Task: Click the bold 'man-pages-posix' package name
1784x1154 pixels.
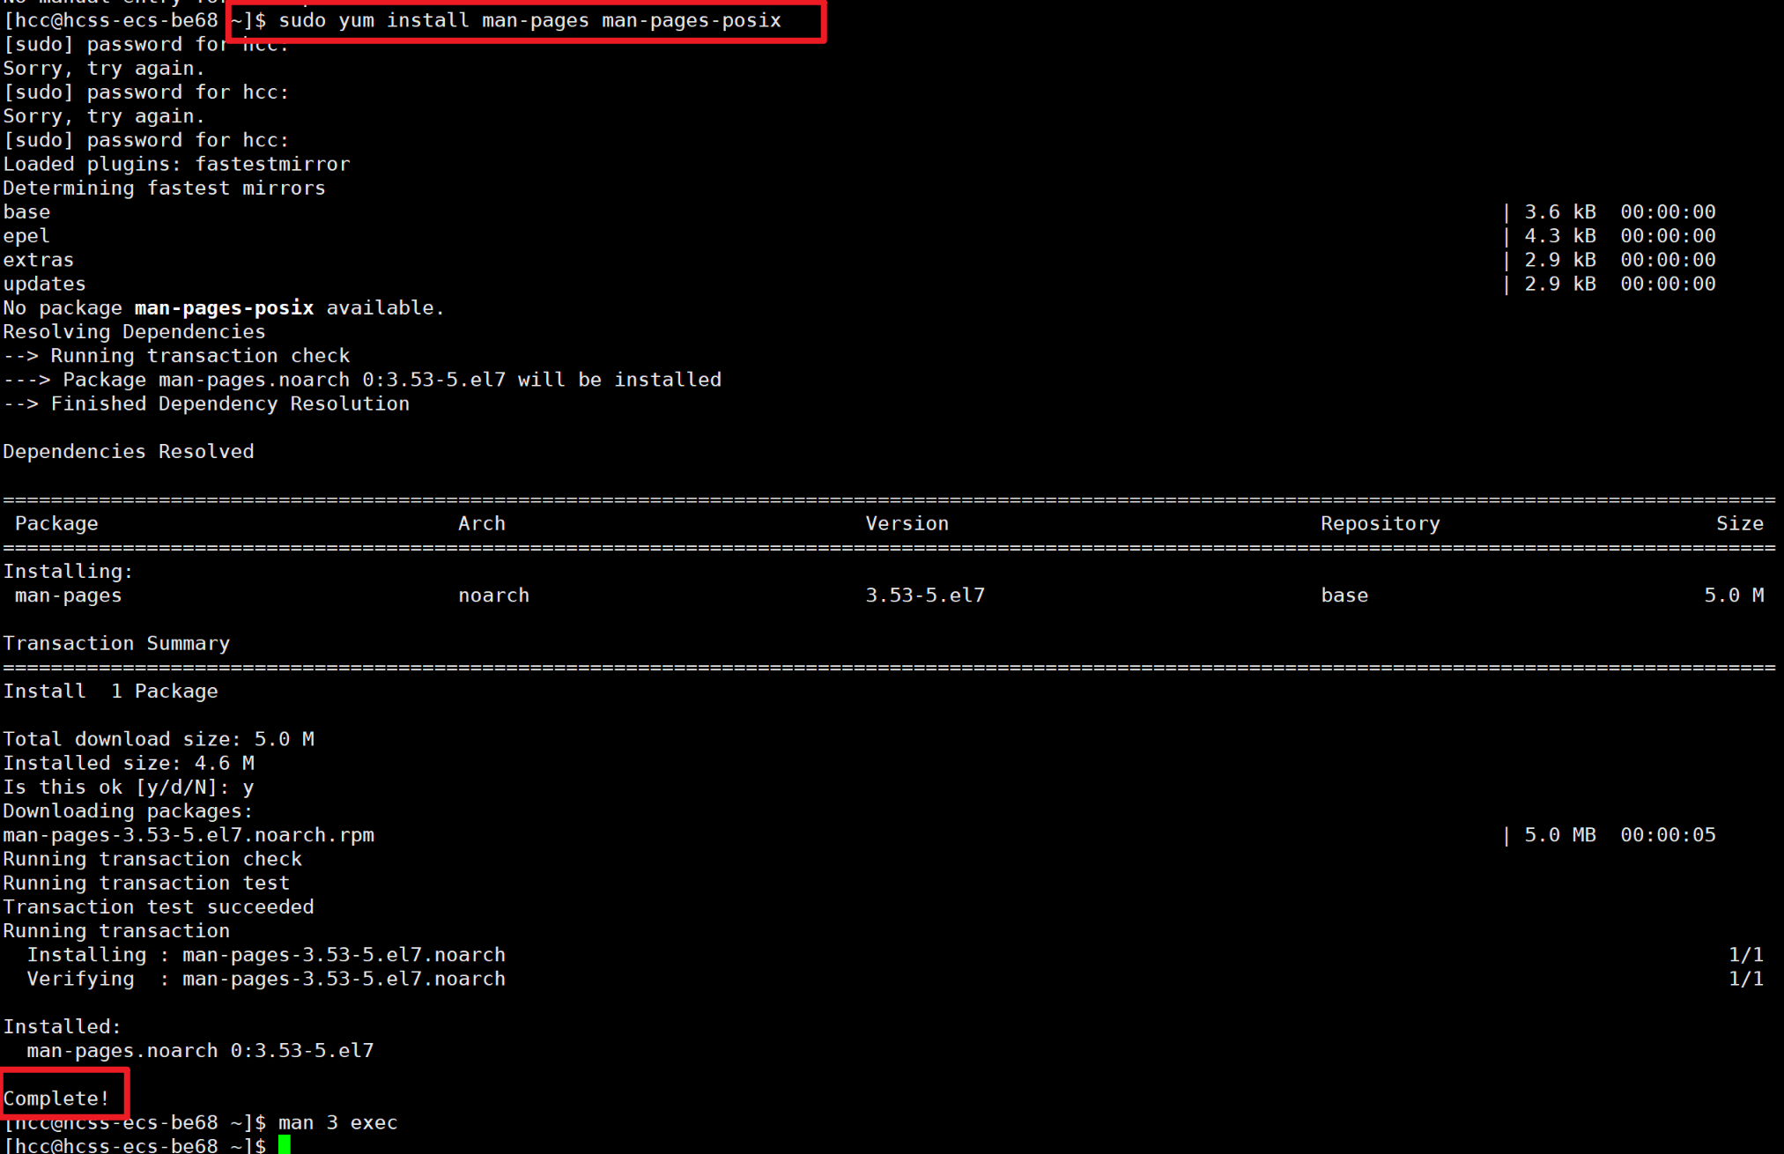Action: pos(224,308)
